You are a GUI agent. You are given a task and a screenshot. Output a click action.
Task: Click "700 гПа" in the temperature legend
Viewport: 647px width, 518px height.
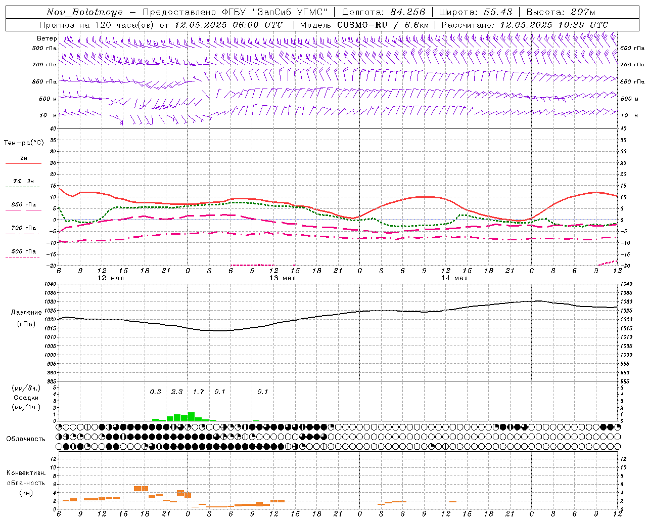(24, 228)
